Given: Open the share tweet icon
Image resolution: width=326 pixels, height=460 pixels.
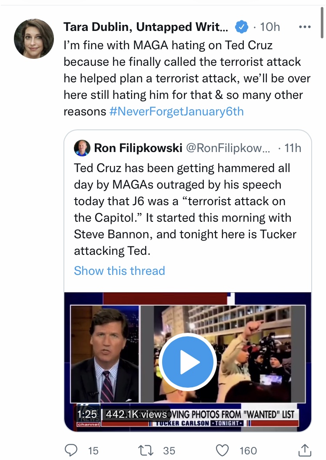Looking at the screenshot, I should (305, 450).
